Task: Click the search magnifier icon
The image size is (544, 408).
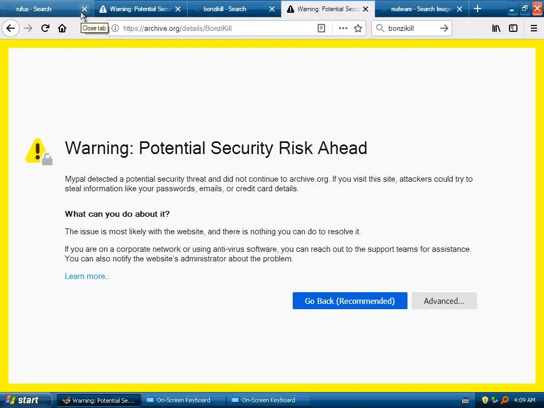Action: tap(380, 29)
